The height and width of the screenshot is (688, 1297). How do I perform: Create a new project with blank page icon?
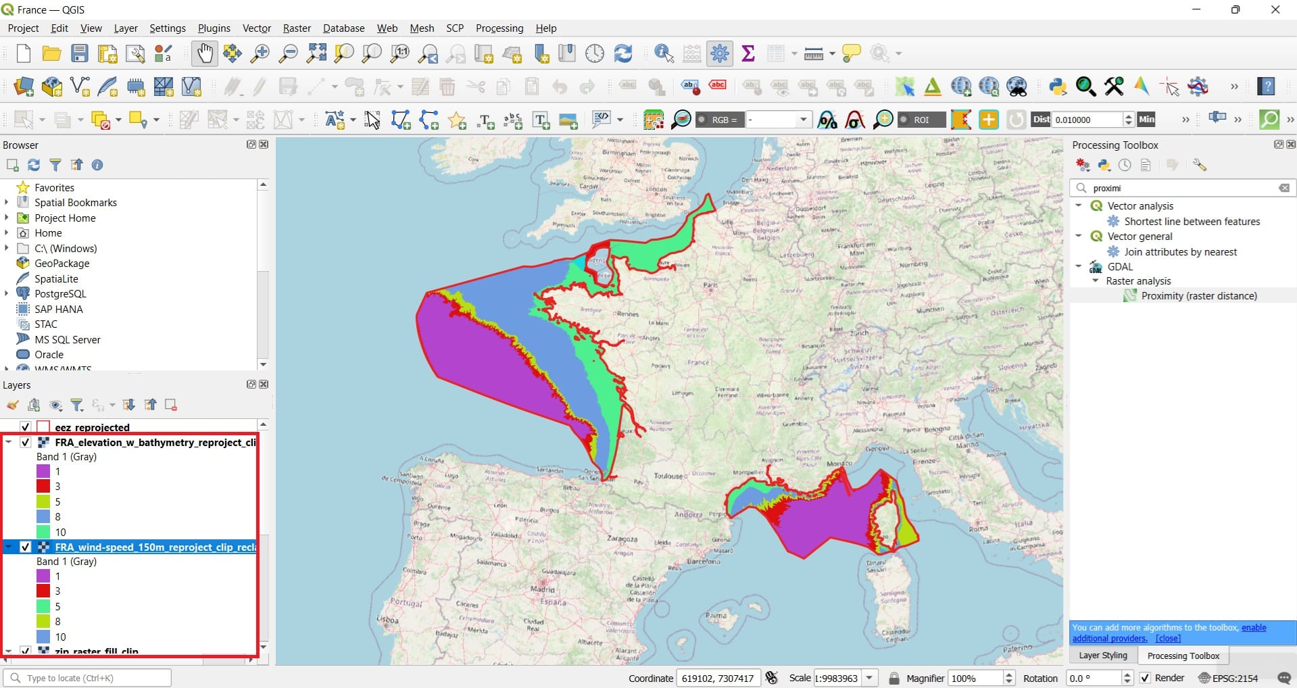point(23,53)
